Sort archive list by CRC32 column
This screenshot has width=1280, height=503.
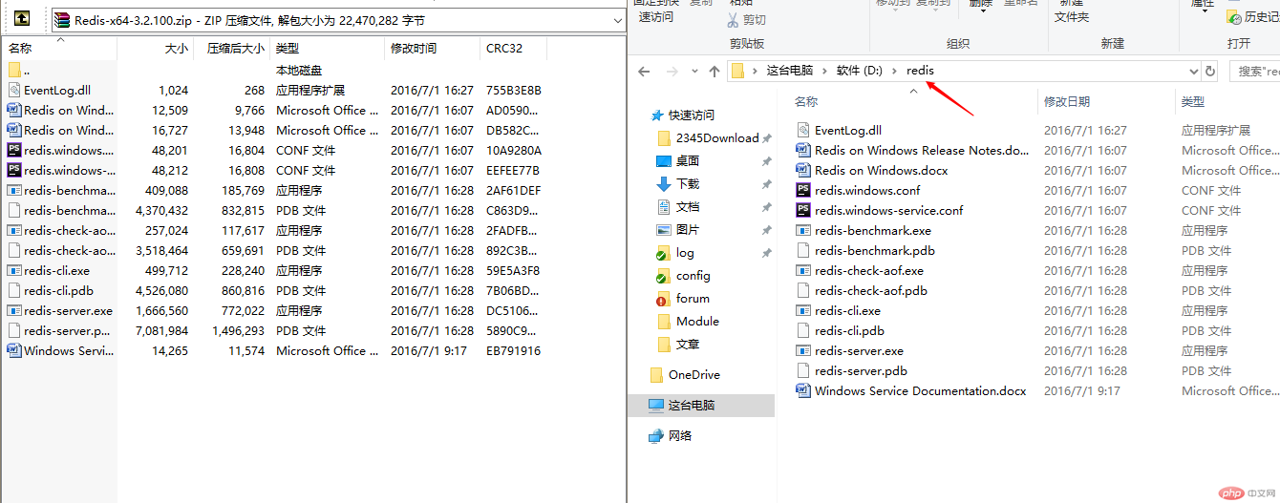(514, 48)
